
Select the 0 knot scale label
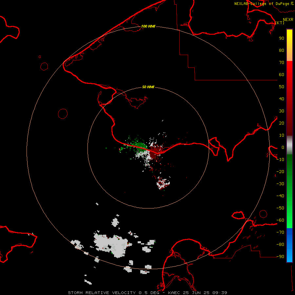[283, 147]
